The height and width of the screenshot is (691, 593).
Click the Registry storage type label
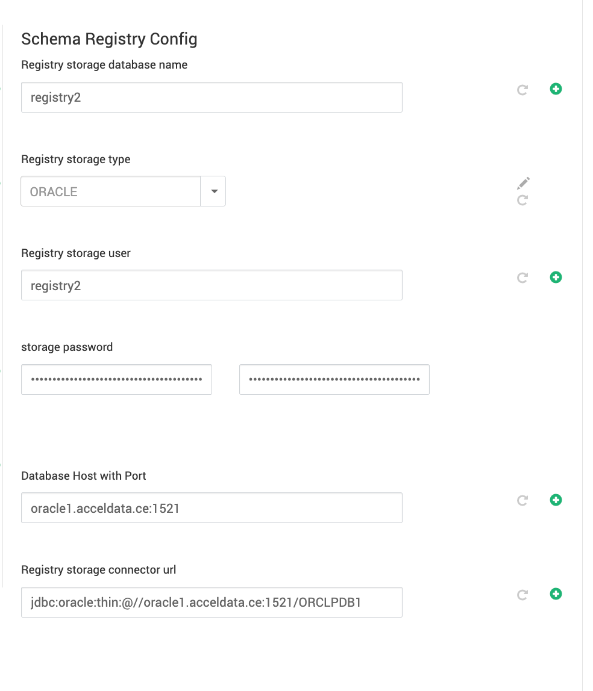75,160
